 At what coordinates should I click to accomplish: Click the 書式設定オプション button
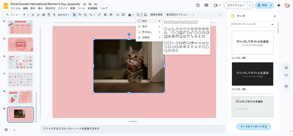[177, 15]
